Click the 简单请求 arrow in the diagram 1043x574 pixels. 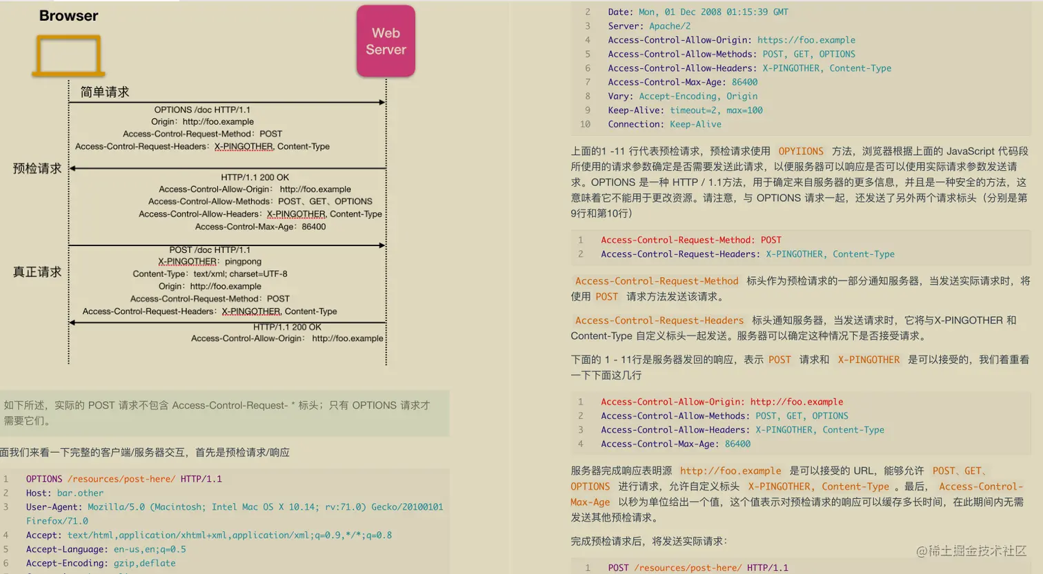coord(228,101)
